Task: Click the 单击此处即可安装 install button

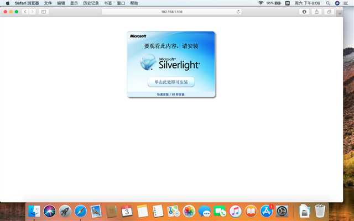Action: [171, 82]
